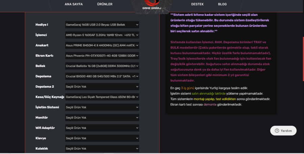The image size is (304, 154).
Task: Click the question mark icon in Yardım
Action: click(277, 131)
